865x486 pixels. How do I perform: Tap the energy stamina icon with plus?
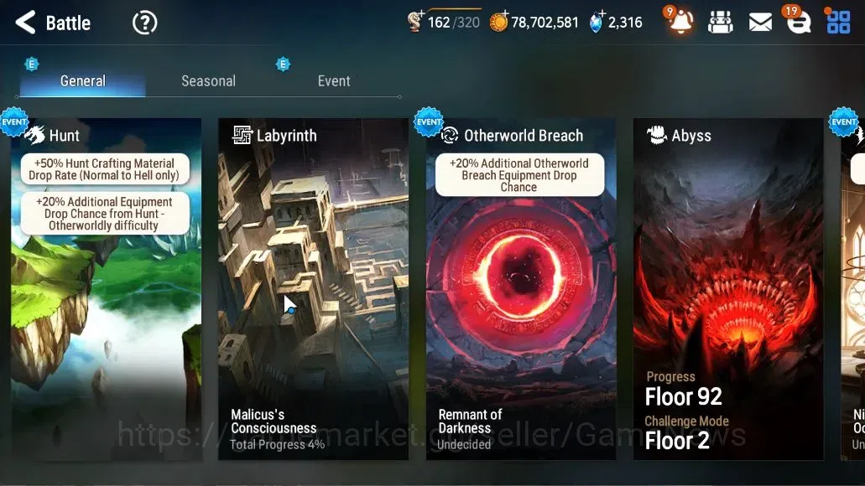click(x=414, y=21)
